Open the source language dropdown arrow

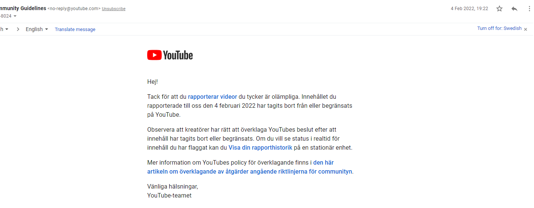pos(6,29)
